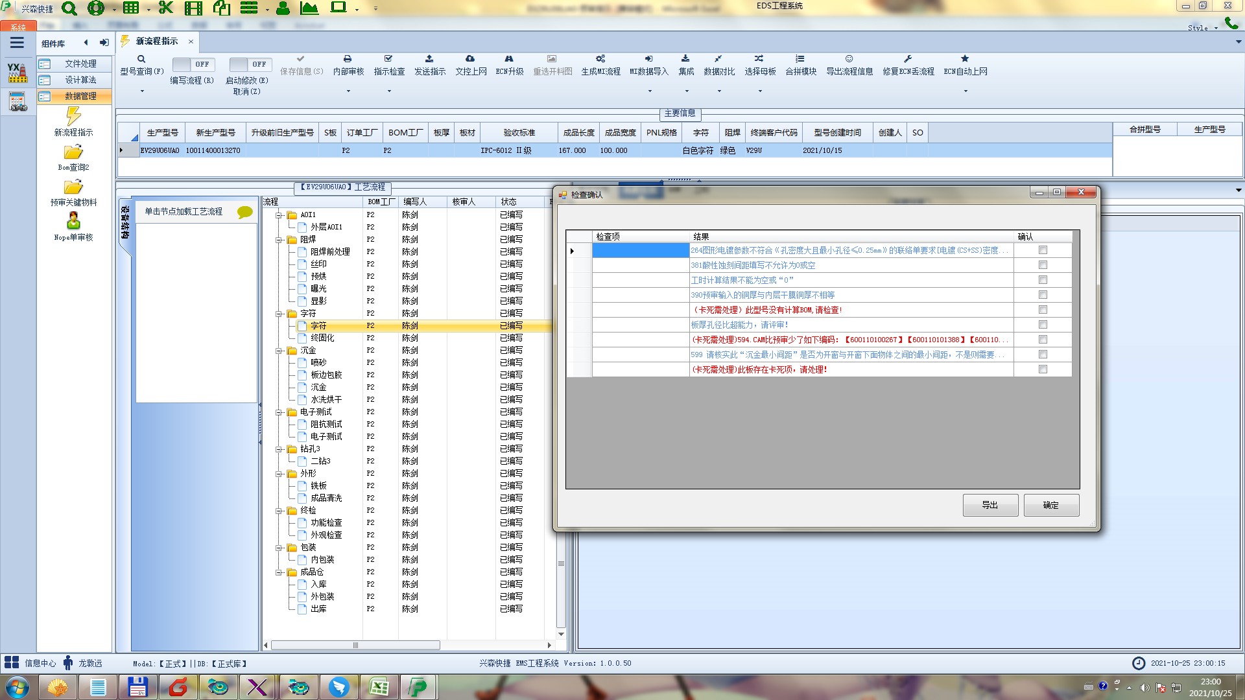Click the 生成MI流程 gears icon
This screenshot has width=1245, height=700.
pos(600,59)
